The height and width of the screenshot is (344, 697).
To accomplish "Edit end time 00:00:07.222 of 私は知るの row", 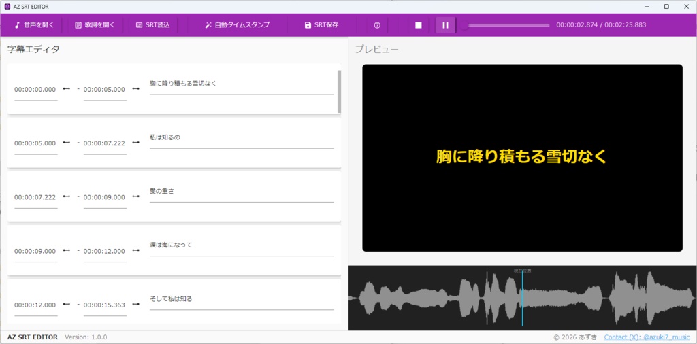I will click(x=105, y=143).
